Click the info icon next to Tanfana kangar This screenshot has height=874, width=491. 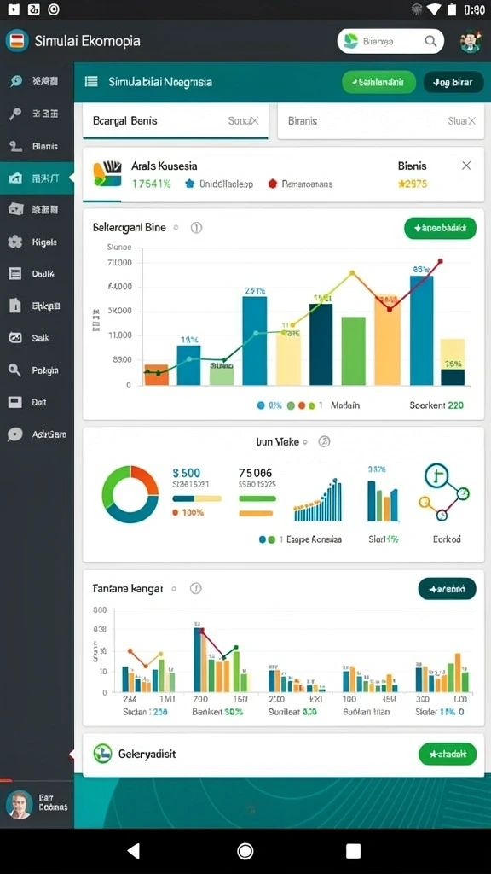(195, 588)
